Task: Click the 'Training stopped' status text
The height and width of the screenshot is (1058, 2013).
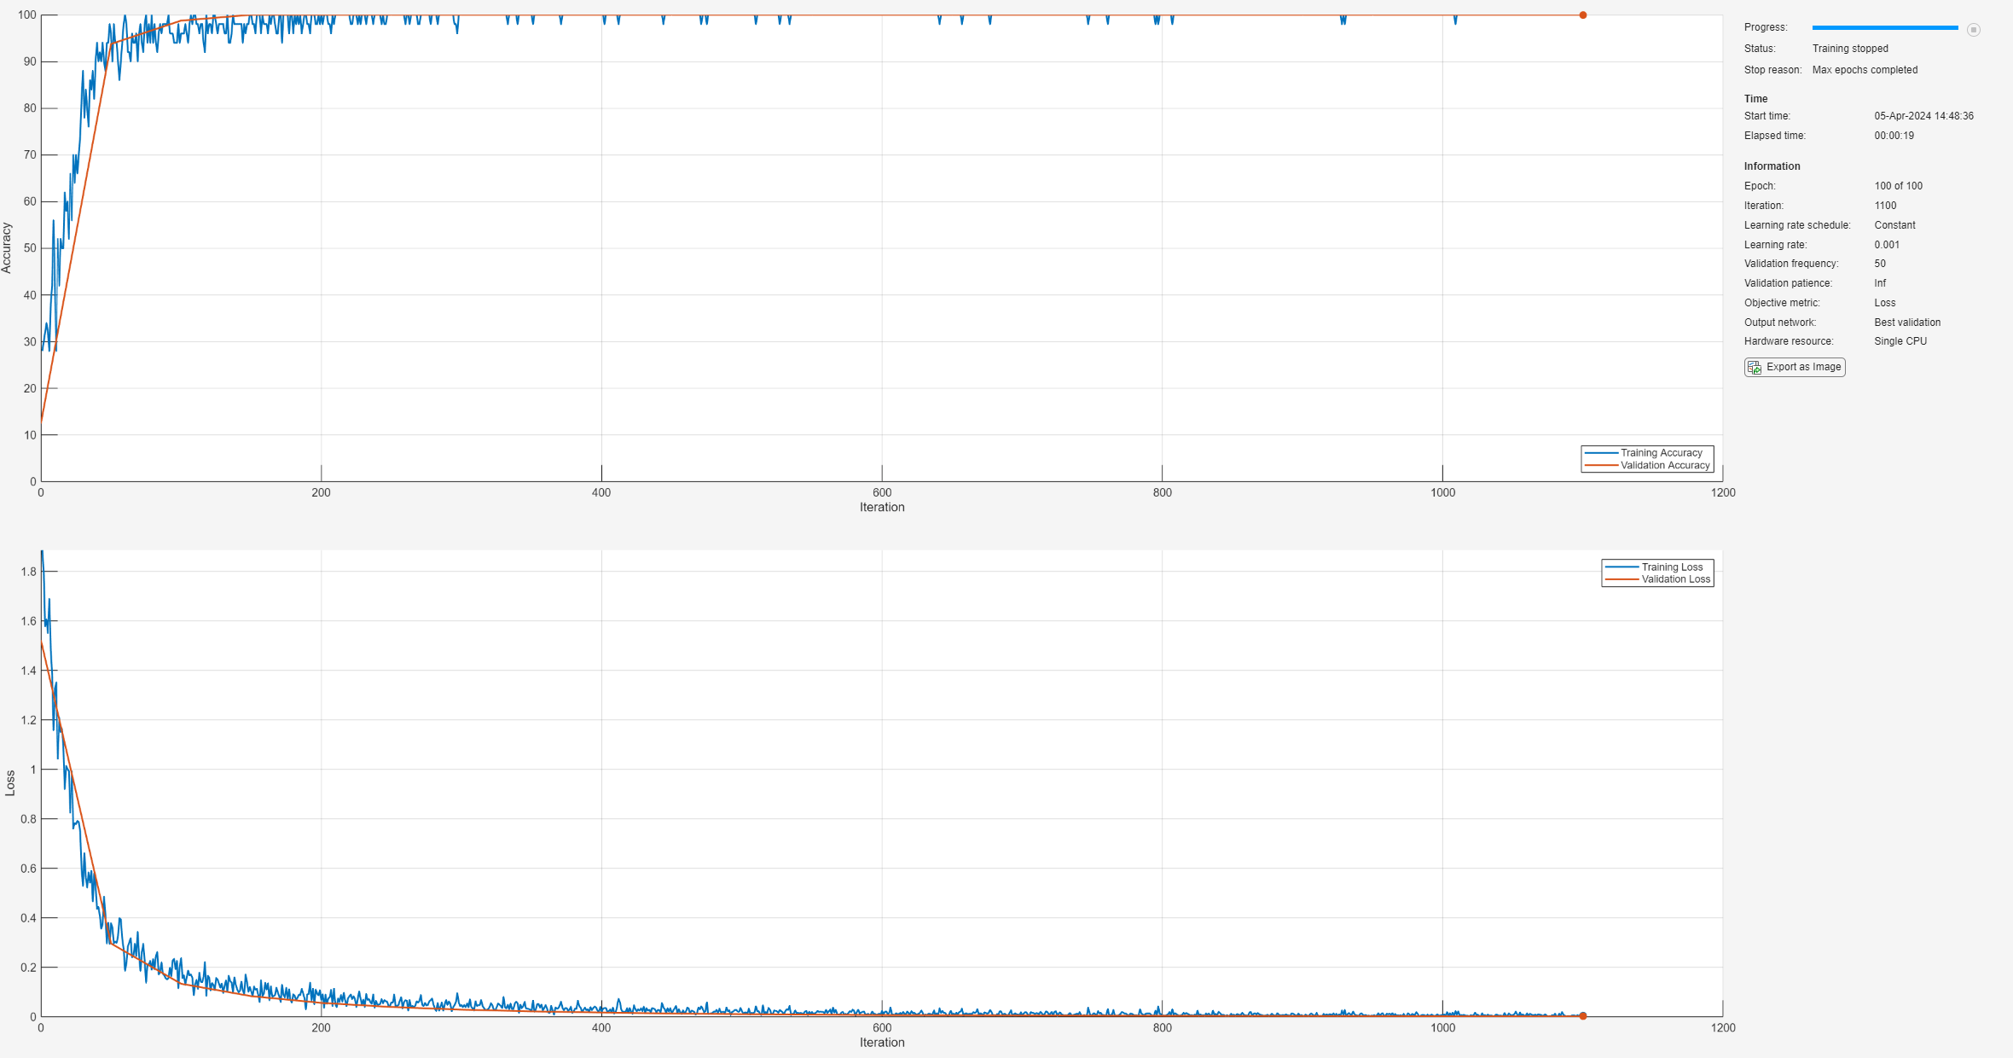Action: pyautogui.click(x=1850, y=49)
